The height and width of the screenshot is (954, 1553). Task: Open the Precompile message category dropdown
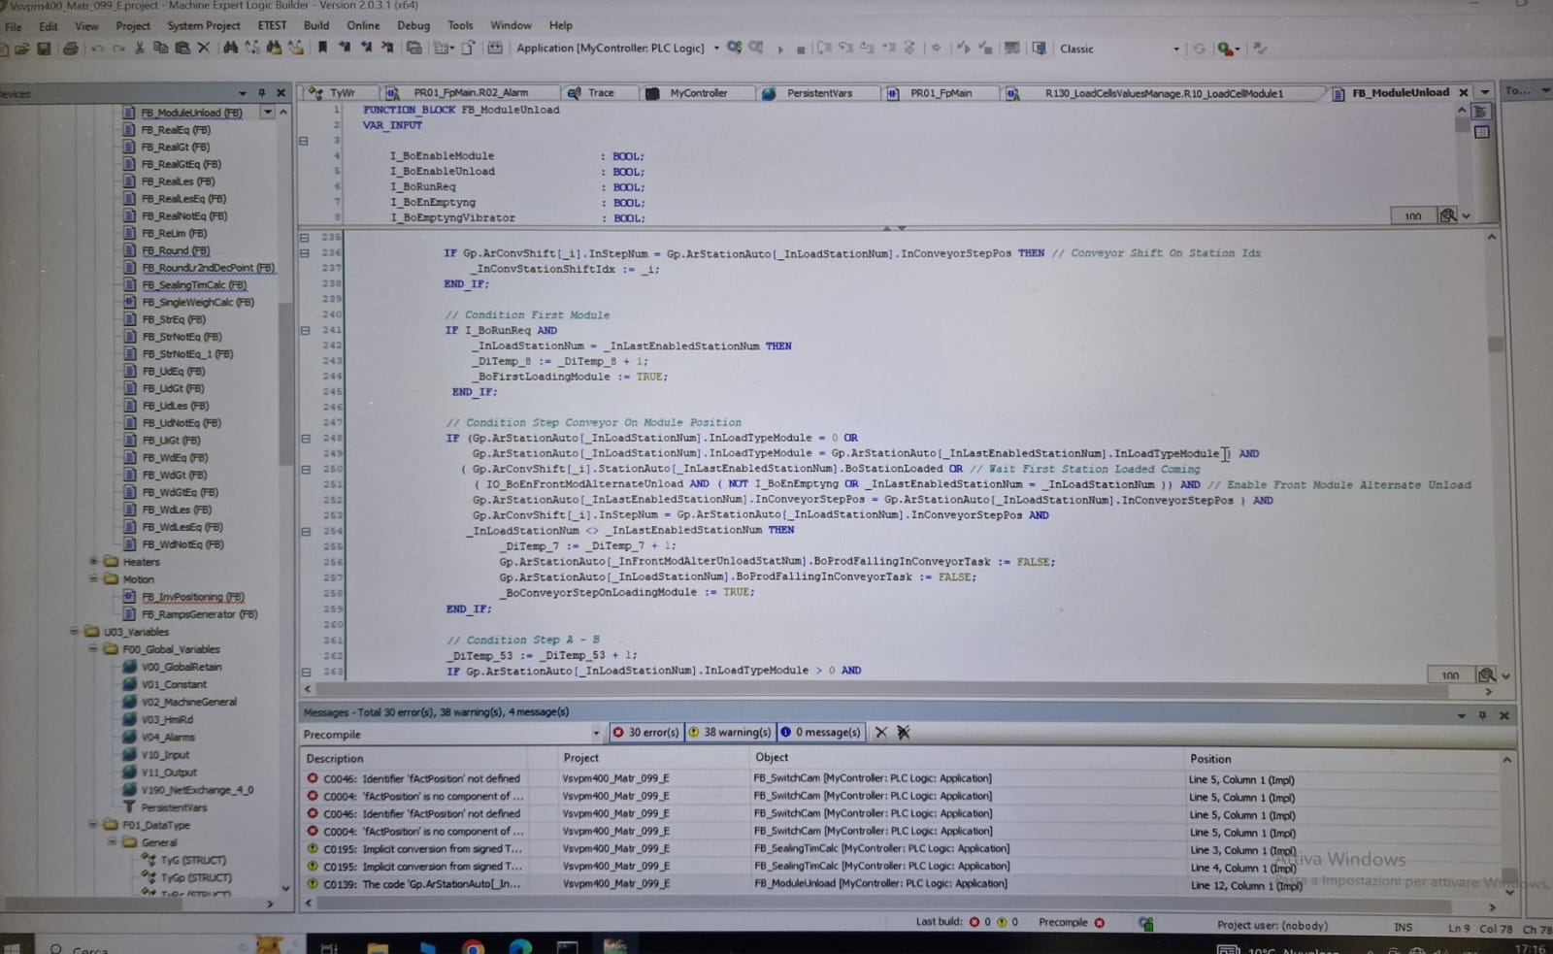tap(596, 734)
